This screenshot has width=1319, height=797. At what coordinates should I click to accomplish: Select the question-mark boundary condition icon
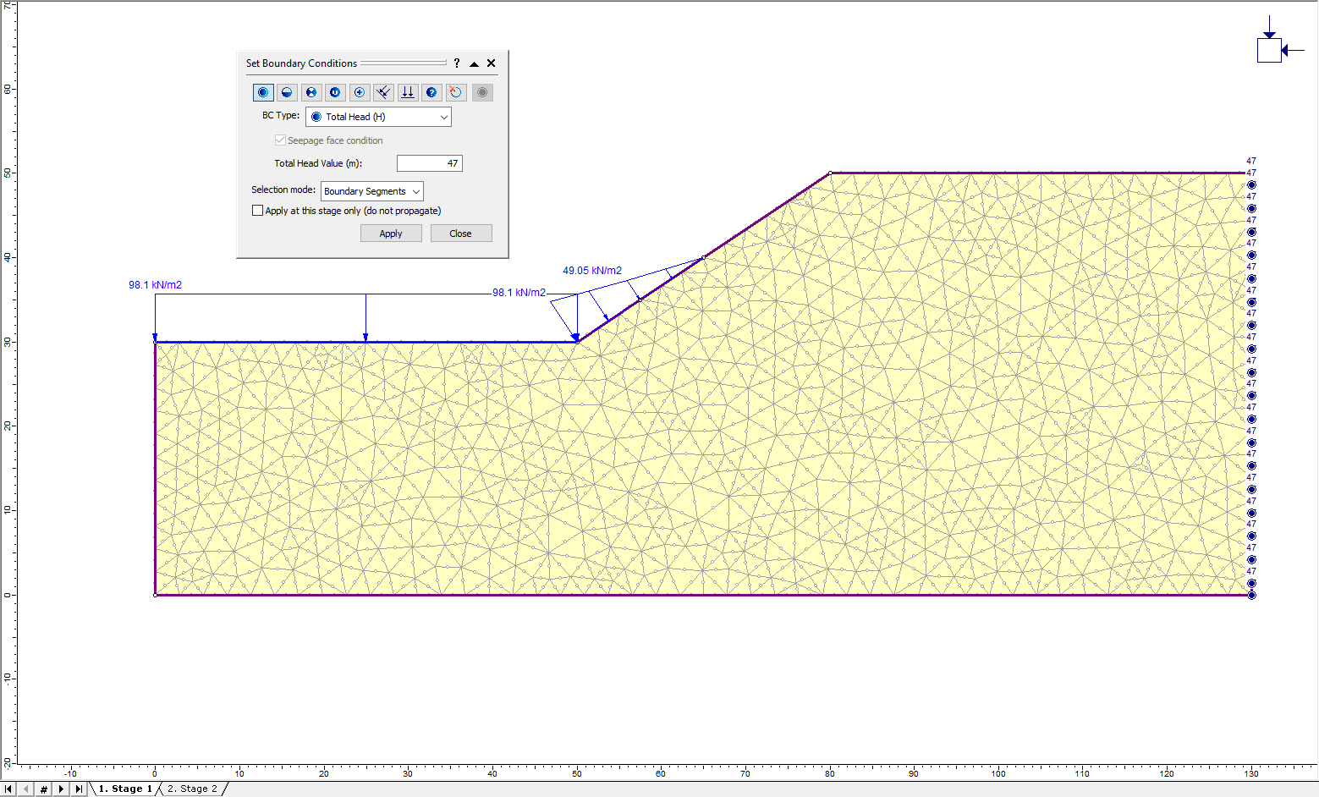[431, 92]
